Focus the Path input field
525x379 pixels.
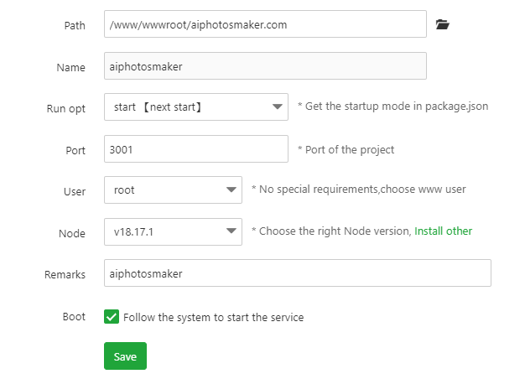pos(265,25)
